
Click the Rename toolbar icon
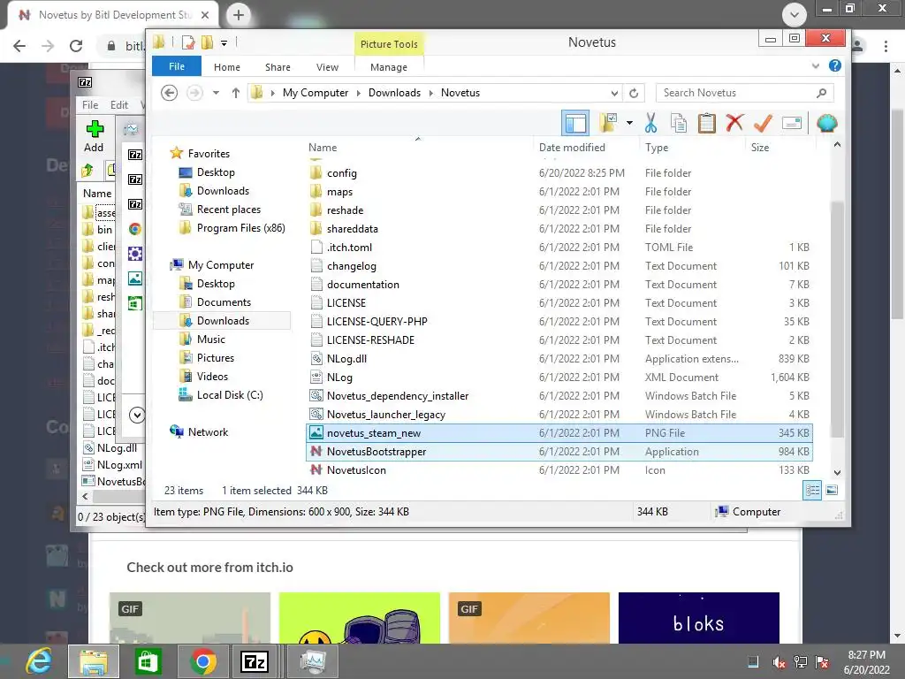coord(791,123)
